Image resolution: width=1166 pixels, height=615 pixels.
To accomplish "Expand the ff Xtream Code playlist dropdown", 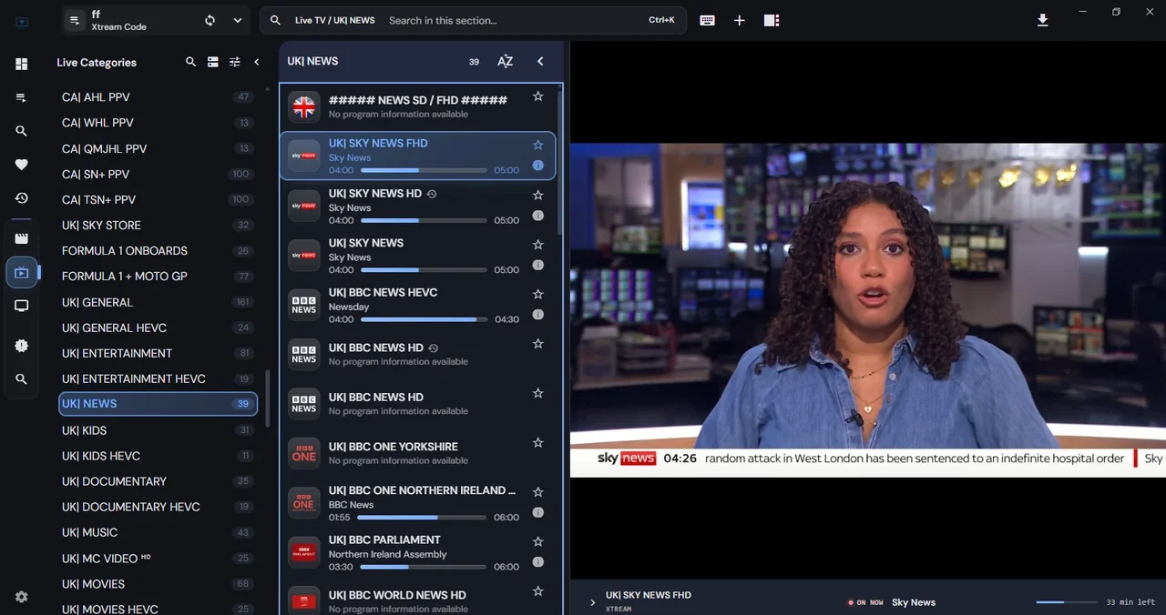I will pos(238,20).
